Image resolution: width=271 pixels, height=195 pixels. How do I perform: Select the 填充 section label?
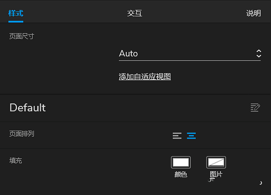click(15, 160)
